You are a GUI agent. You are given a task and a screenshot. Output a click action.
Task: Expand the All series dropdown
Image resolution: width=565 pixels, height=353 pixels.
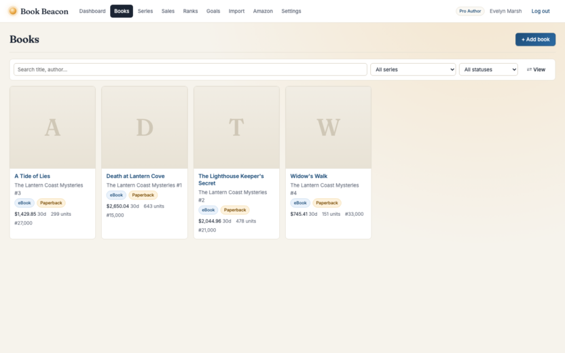pos(413,69)
